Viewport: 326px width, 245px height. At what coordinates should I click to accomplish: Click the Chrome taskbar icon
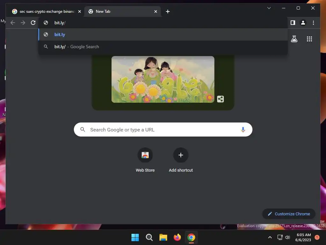tap(191, 237)
